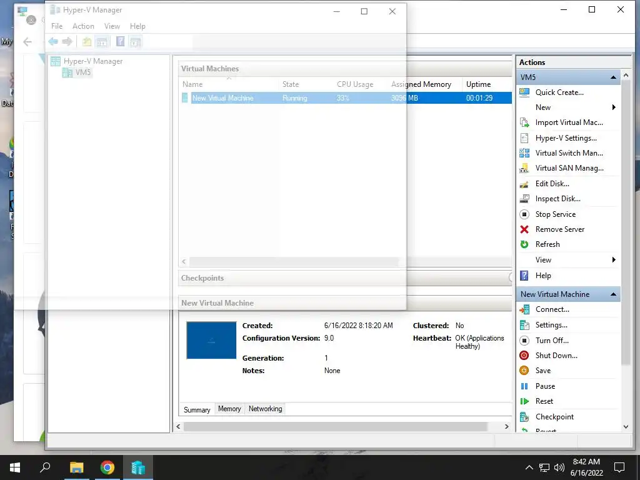Click the Turn Off icon
Screen dimensions: 640x480
click(x=524, y=341)
